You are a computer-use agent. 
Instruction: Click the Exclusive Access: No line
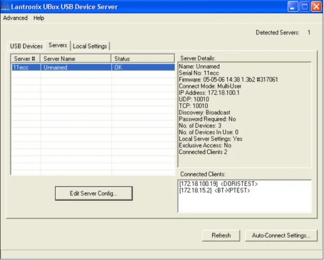(205, 146)
